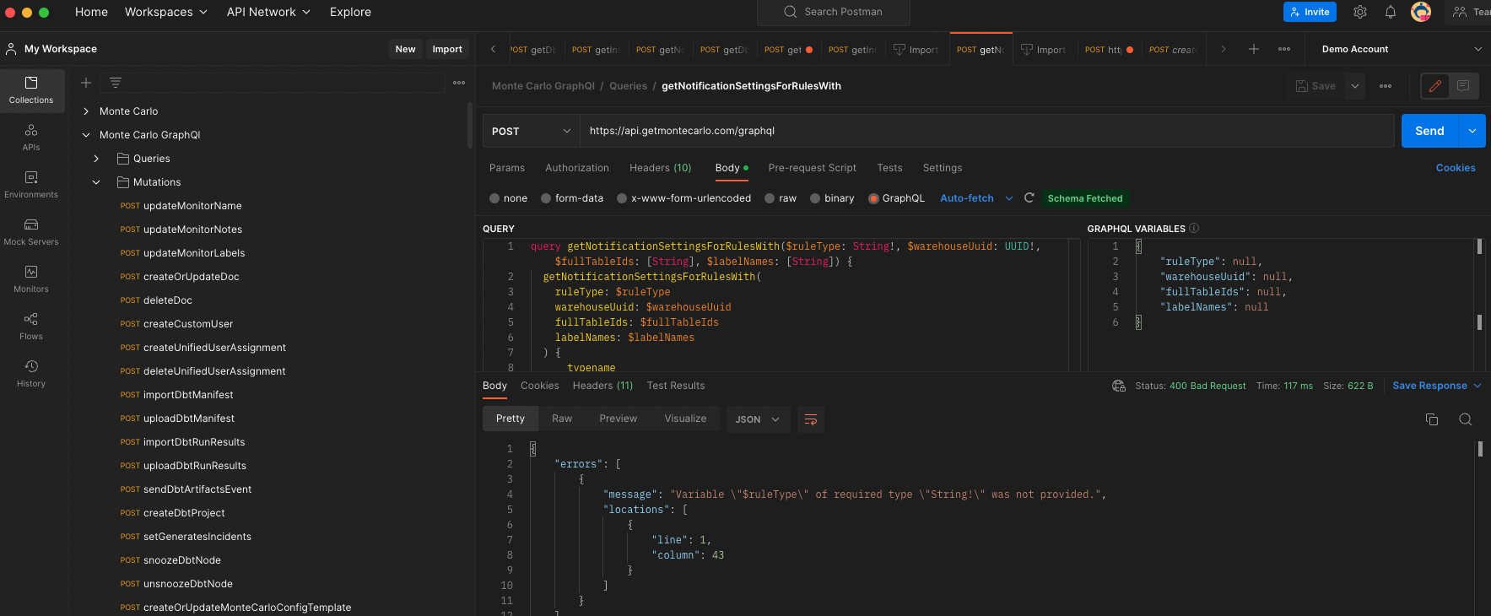This screenshot has width=1491, height=616.
Task: Click the user avatar in the header
Action: 1421,12
